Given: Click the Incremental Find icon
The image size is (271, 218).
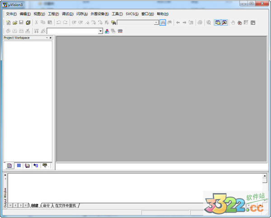Looking at the screenshot, I should pos(169,23).
